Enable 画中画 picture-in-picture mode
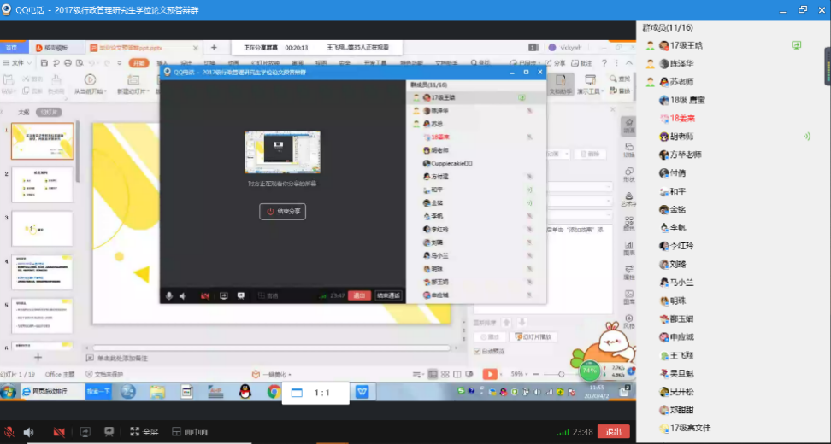Screen dimensions: 831x444 click(190, 432)
